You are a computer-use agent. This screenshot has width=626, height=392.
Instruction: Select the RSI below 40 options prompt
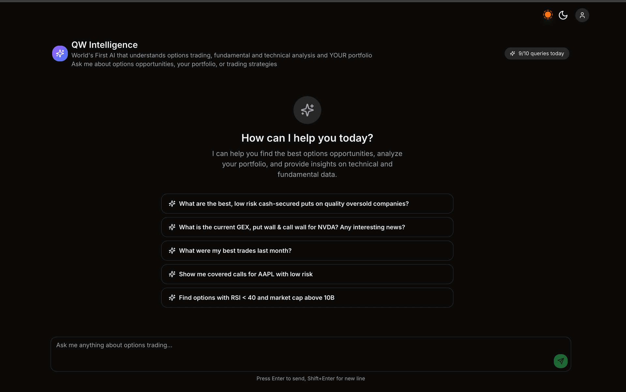point(307,297)
